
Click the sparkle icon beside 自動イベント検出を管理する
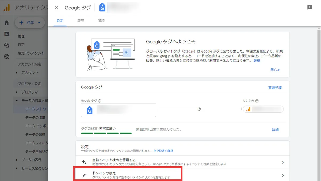84,161
